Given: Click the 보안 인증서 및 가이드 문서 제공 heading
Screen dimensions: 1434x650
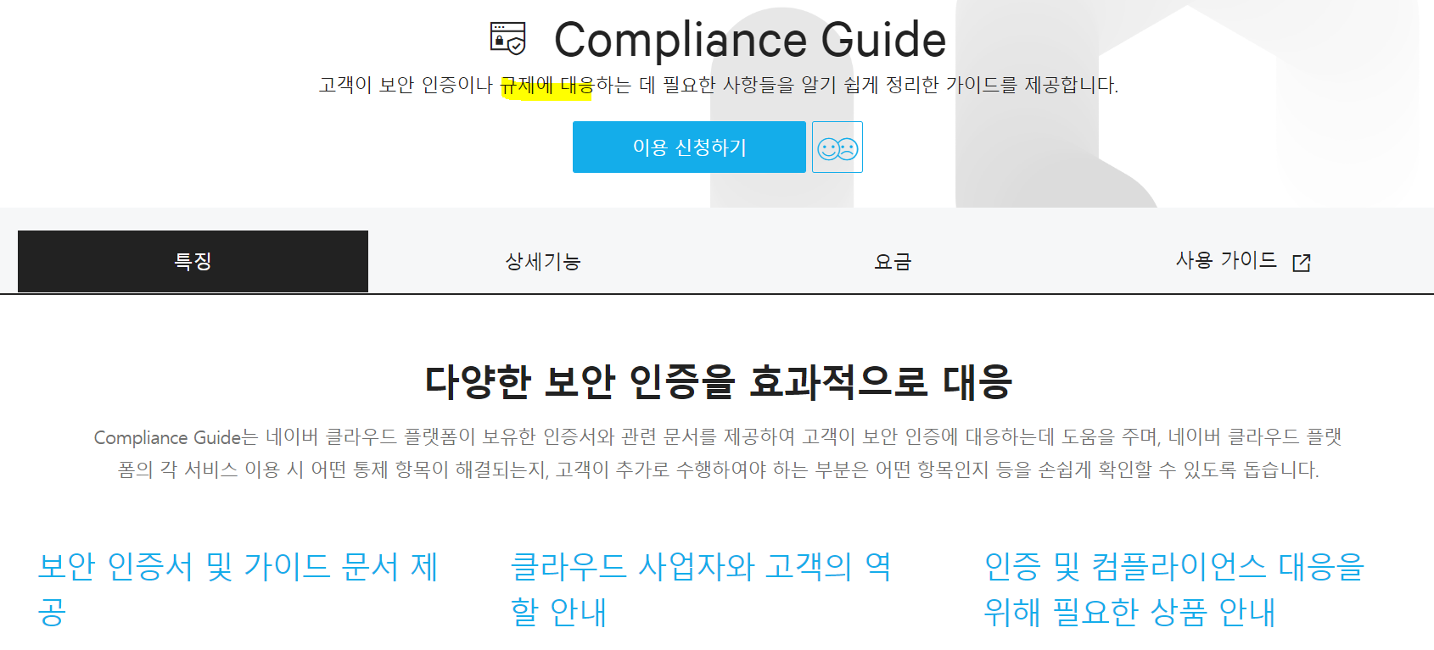Looking at the screenshot, I should tap(238, 589).
